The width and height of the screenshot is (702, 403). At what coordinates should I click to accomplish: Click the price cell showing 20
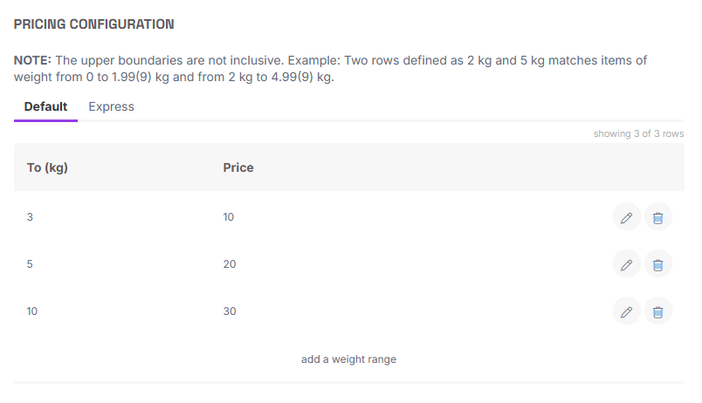[x=230, y=264]
